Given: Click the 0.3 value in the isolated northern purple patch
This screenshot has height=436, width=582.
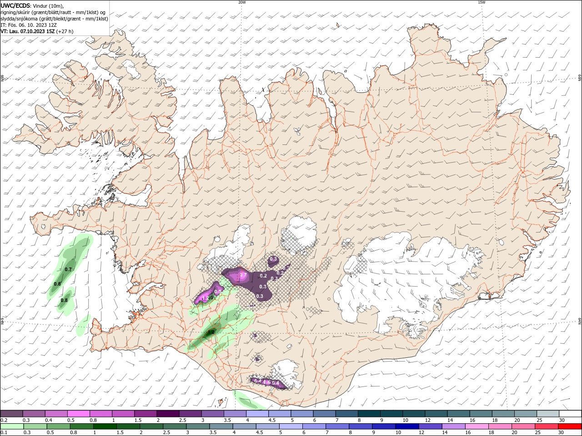Looking at the screenshot, I should pos(273,259).
